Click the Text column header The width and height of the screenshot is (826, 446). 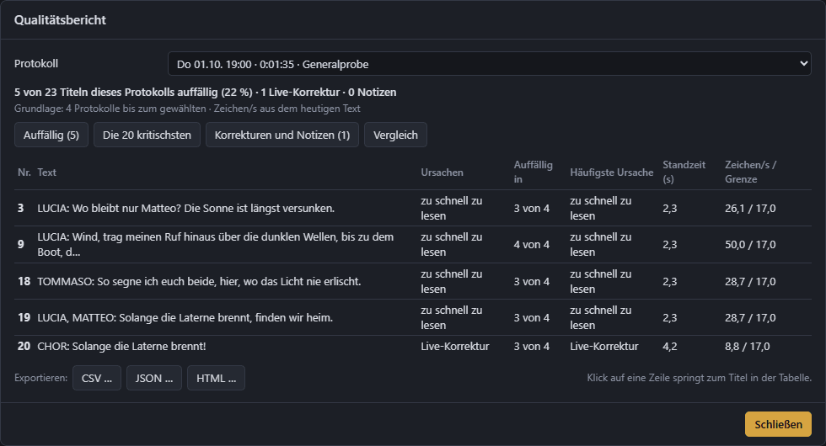coord(47,173)
